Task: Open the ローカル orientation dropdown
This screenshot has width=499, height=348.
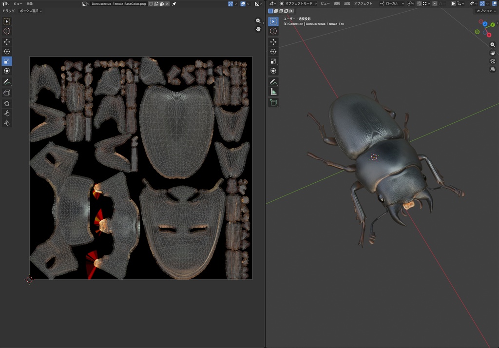Action: click(x=392, y=3)
